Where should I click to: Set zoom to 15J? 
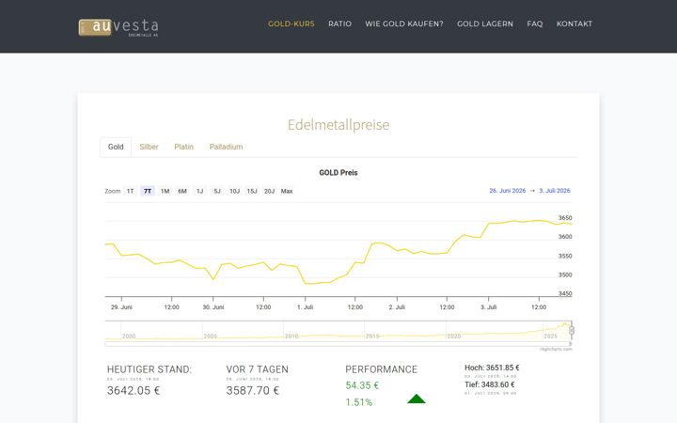click(x=252, y=191)
